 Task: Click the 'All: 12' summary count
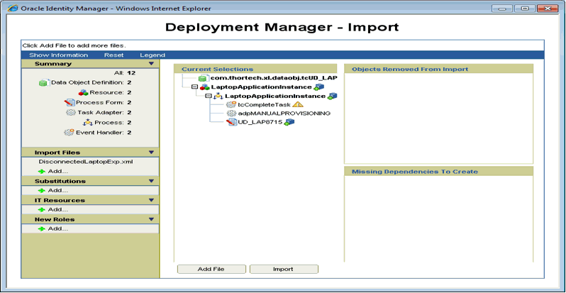pyautogui.click(x=125, y=73)
